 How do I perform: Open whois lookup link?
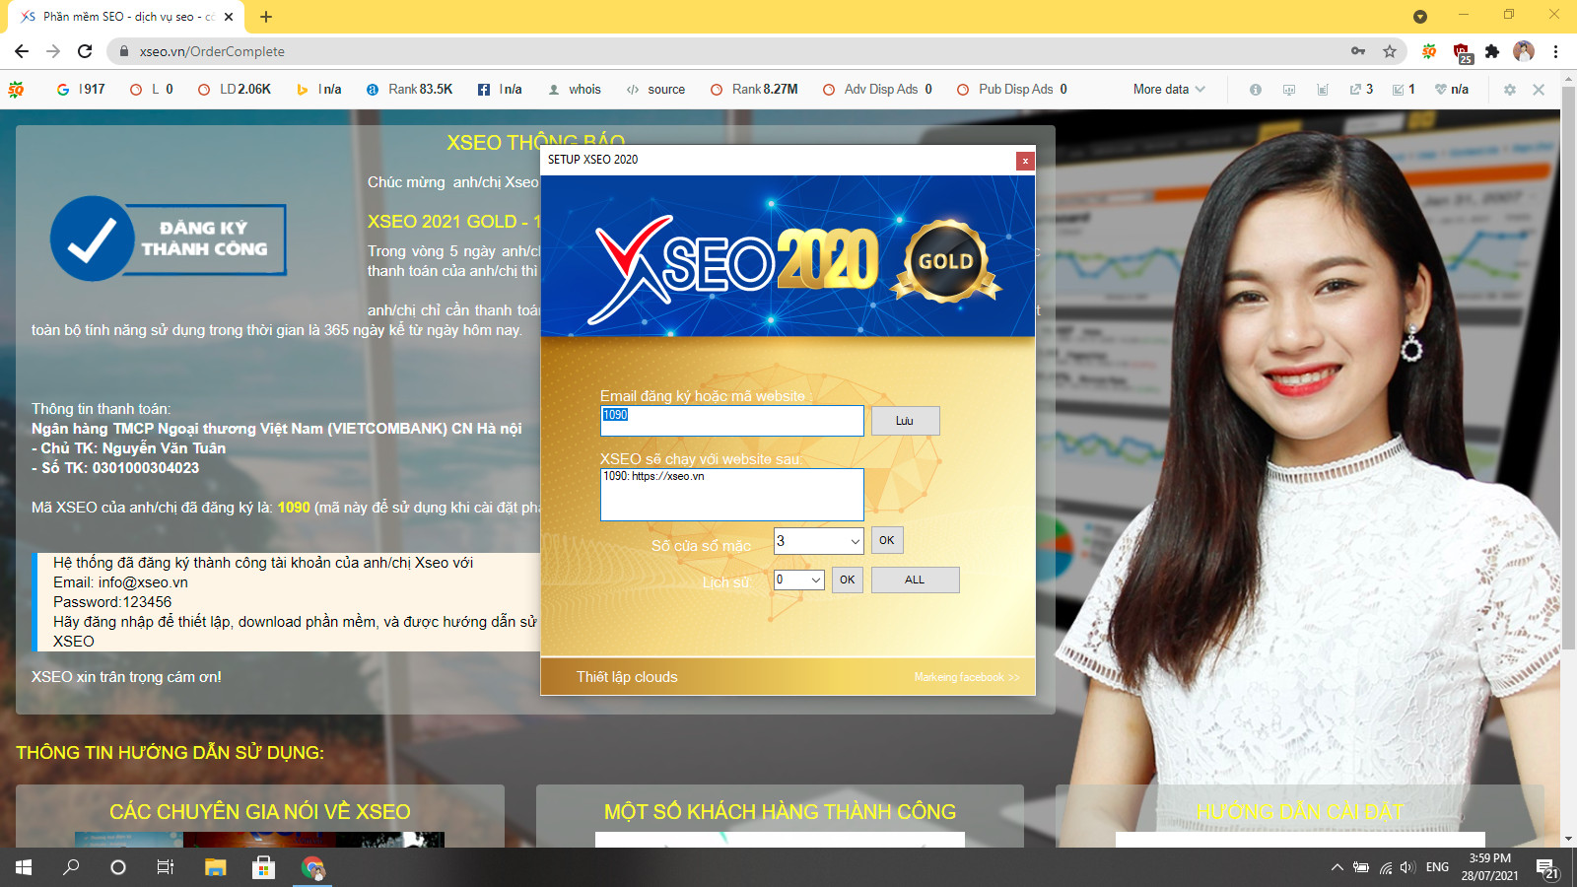click(x=575, y=90)
